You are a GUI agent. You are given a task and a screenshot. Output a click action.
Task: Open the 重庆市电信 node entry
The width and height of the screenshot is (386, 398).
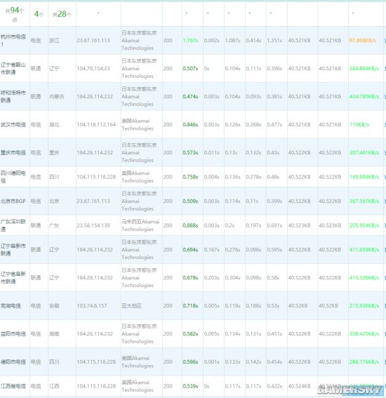pyautogui.click(x=13, y=152)
